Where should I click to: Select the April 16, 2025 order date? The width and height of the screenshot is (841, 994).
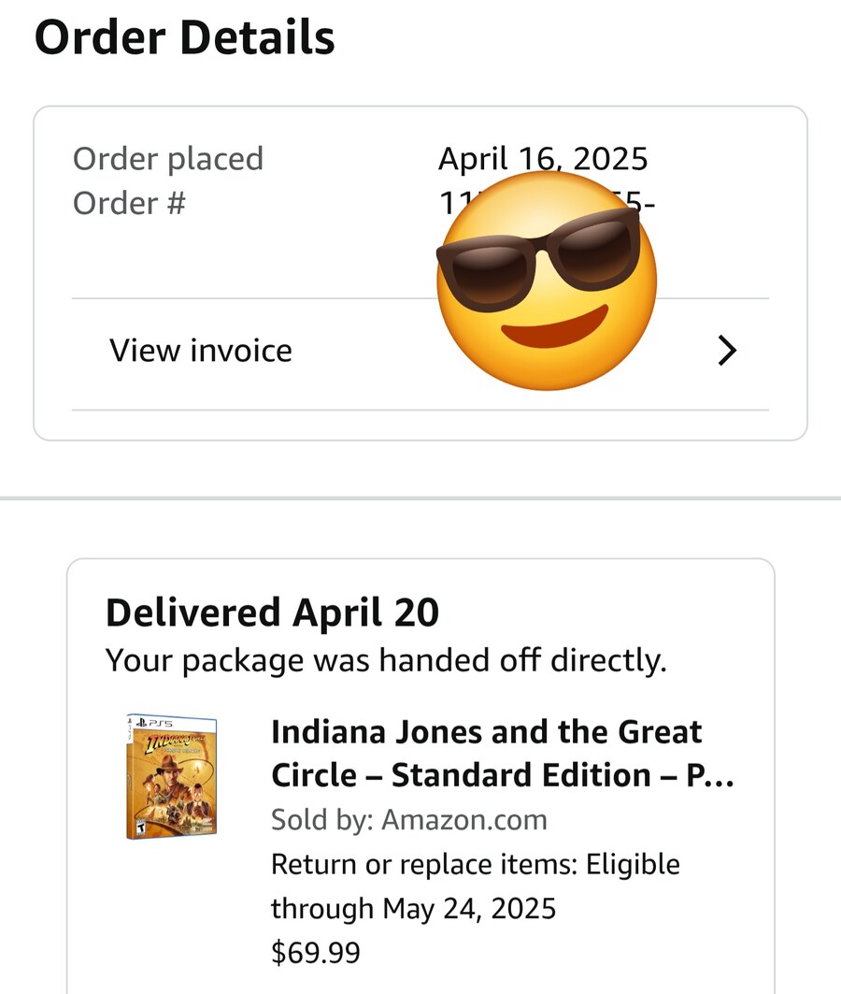(543, 158)
